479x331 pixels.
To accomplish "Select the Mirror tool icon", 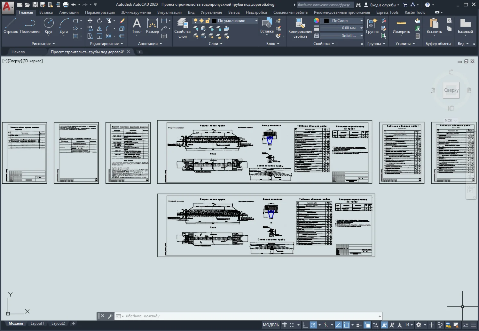I will 99,28.
